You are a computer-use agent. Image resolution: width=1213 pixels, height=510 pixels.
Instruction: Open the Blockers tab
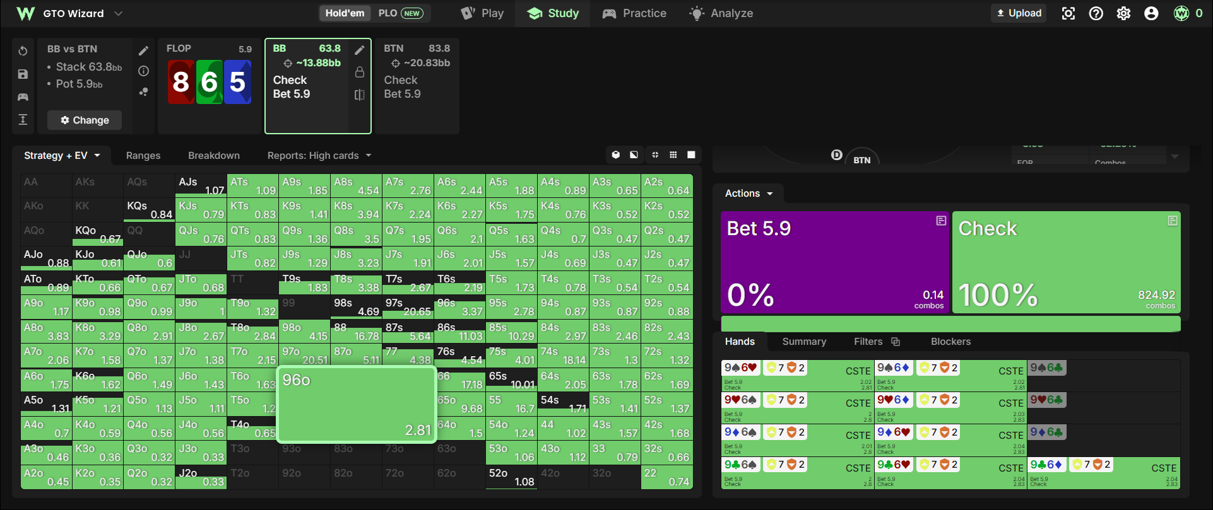point(950,342)
